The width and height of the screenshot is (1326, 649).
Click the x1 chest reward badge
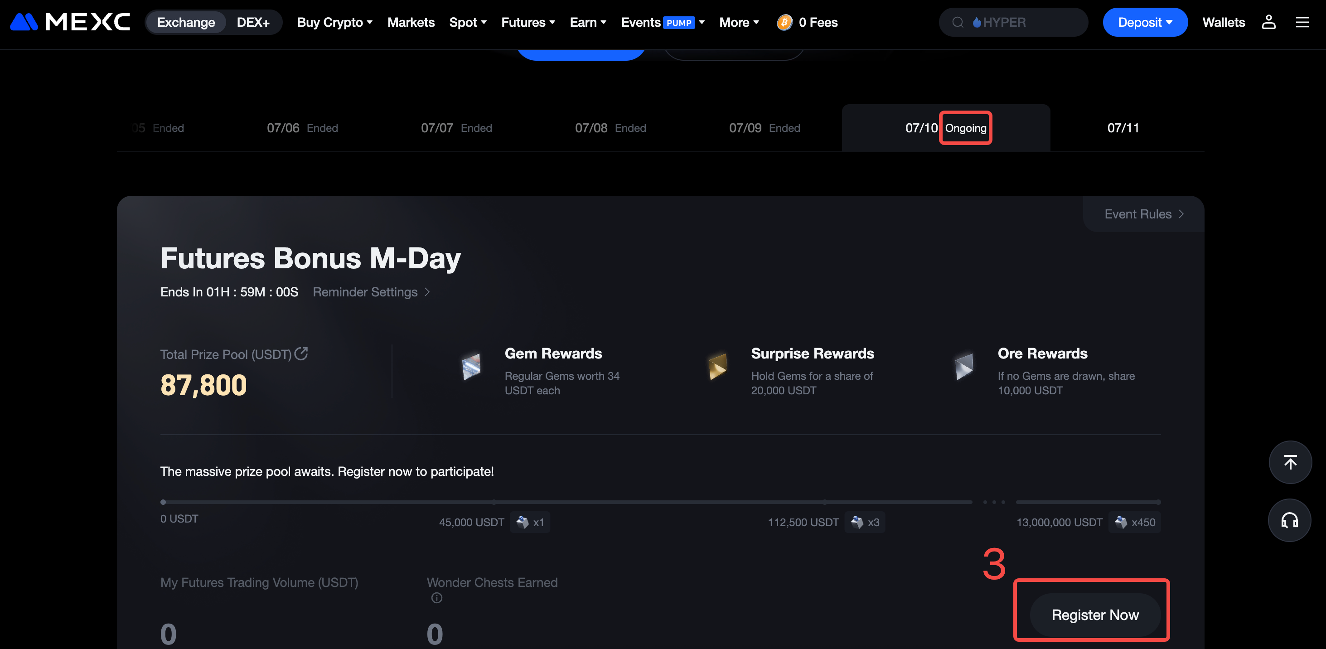coord(530,522)
